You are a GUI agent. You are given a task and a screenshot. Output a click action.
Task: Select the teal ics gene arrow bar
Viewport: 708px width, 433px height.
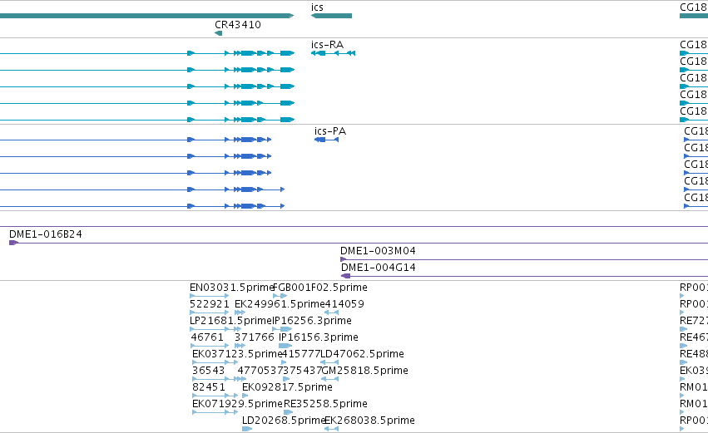(331, 16)
